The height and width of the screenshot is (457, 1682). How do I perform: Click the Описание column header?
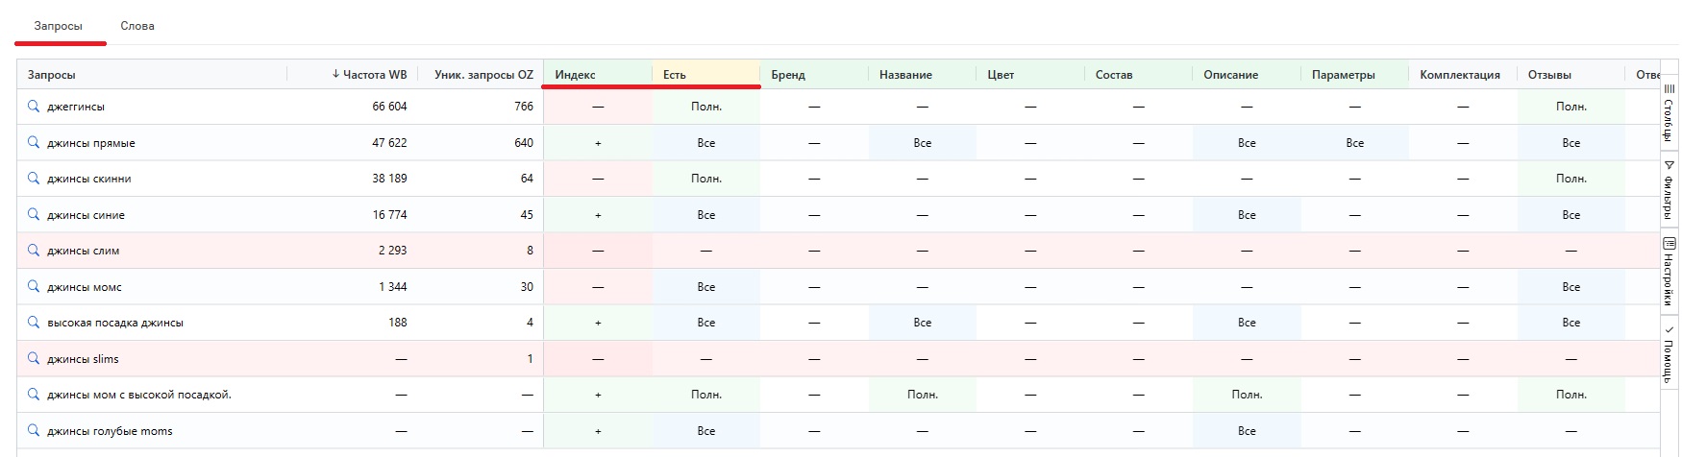pos(1230,75)
